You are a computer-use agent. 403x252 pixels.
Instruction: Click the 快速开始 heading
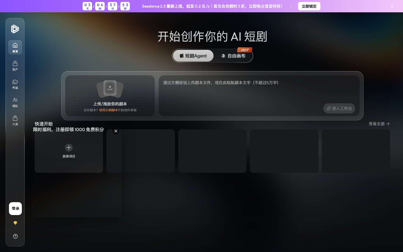(x=44, y=124)
